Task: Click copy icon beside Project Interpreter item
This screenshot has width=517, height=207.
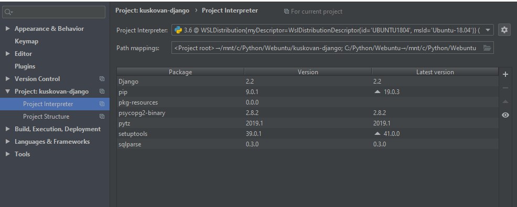Action: pos(102,104)
